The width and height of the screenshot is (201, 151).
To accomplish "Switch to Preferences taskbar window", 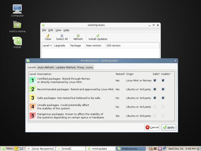I will [x=131, y=149].
